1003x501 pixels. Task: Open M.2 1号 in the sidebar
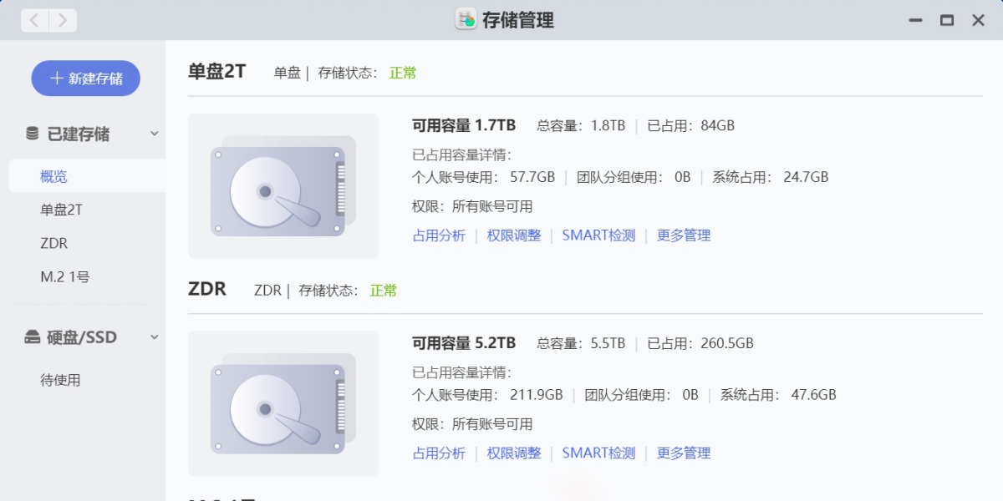65,276
